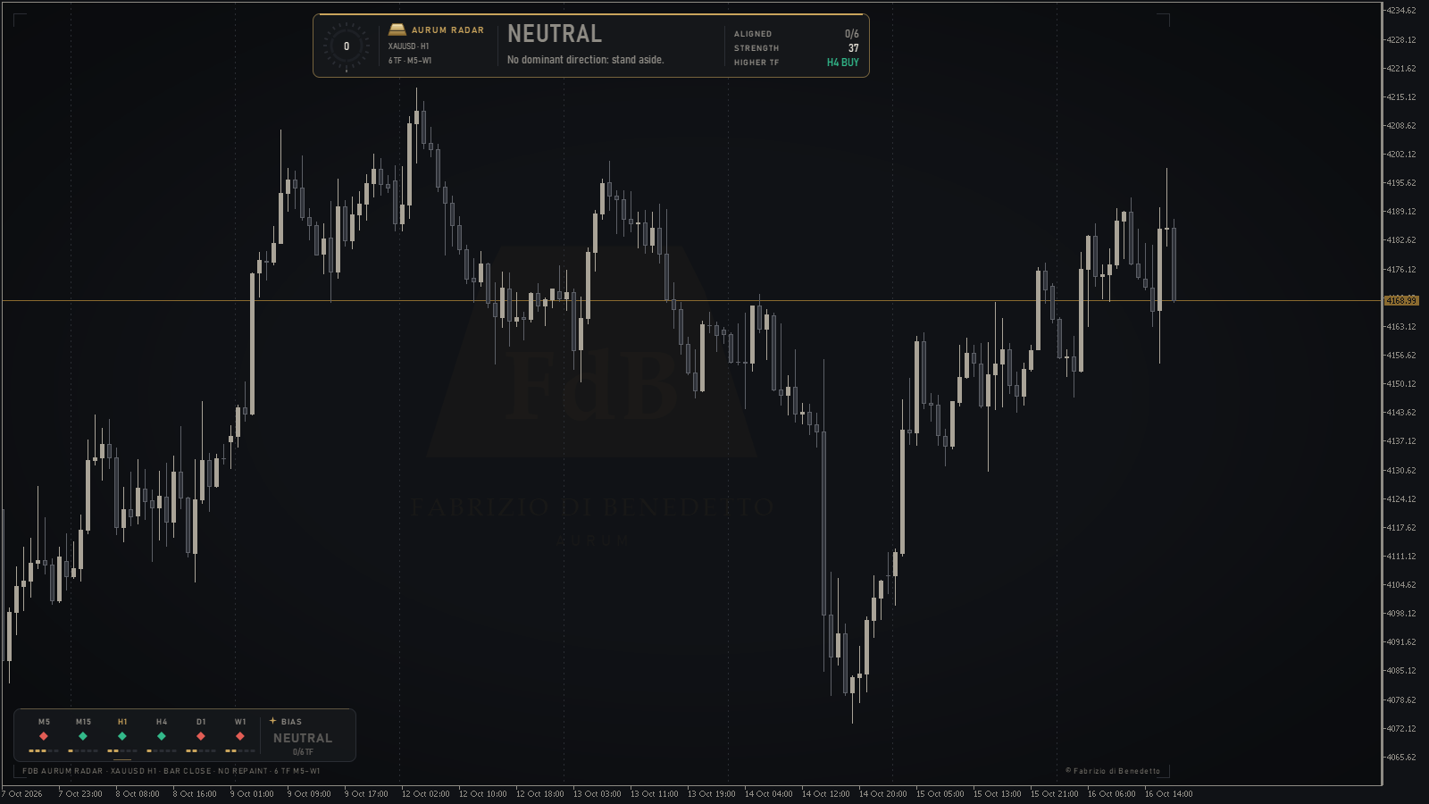The image size is (1429, 804).
Task: Click the gold star icon beside BIAS
Action: [x=272, y=721]
